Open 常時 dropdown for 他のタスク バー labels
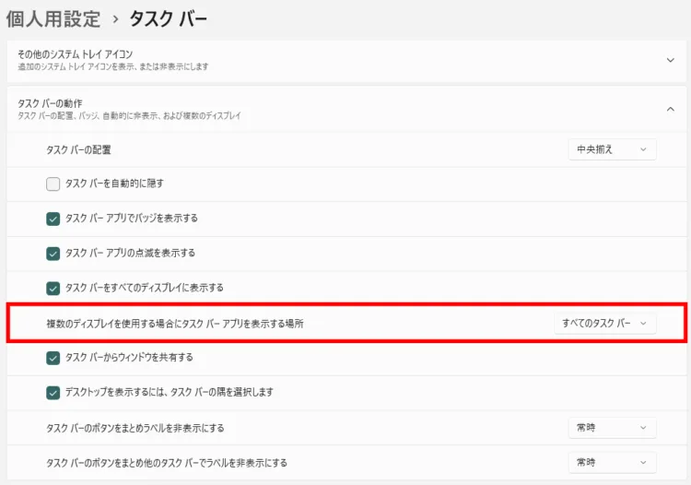Viewport: 691px width, 485px height. pos(612,462)
